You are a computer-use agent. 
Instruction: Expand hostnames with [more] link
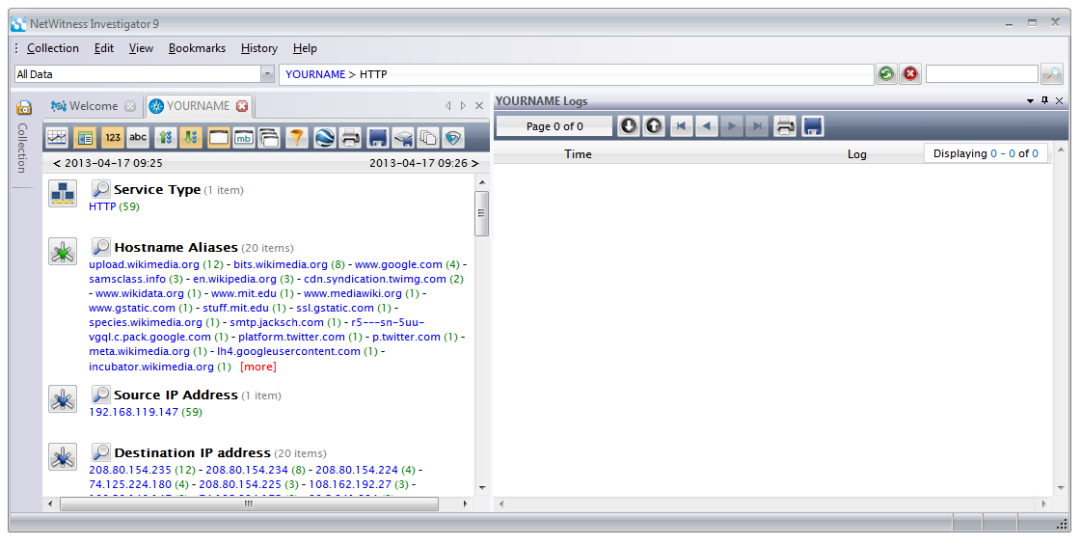258,367
